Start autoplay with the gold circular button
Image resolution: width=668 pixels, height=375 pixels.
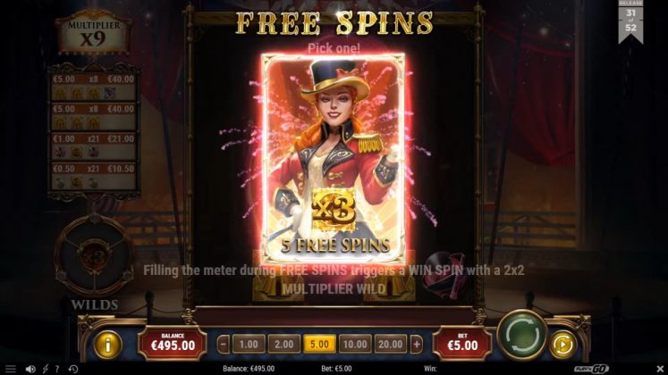[562, 345]
